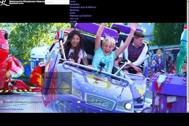The image size is (189, 126).
Task: Click the info email address link
Action: [x=93, y=102]
